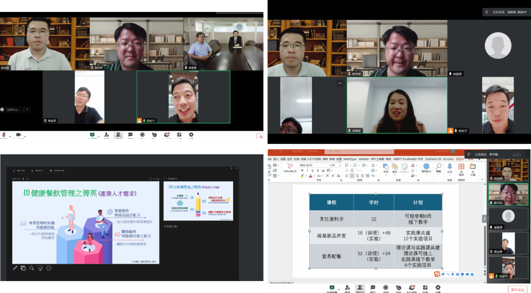Pause the presenter view timer

point(23,179)
